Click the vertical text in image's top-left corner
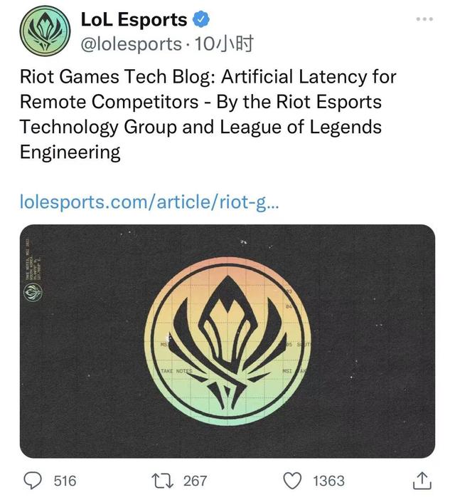The height and width of the screenshot is (500, 455). pyautogui.click(x=33, y=257)
